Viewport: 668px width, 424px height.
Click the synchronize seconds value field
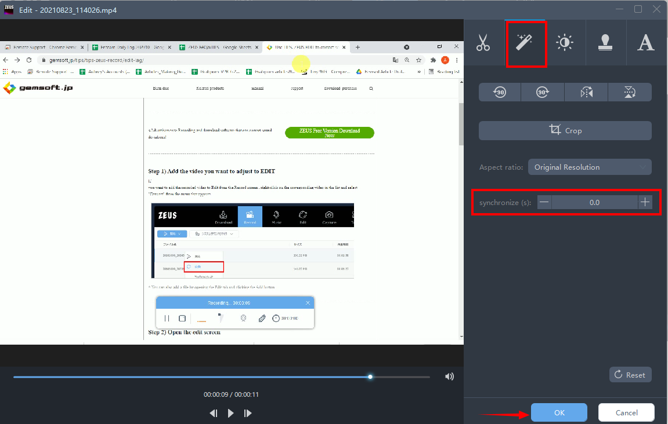595,202
